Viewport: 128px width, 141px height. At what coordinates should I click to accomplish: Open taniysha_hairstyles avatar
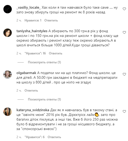[8, 33]
